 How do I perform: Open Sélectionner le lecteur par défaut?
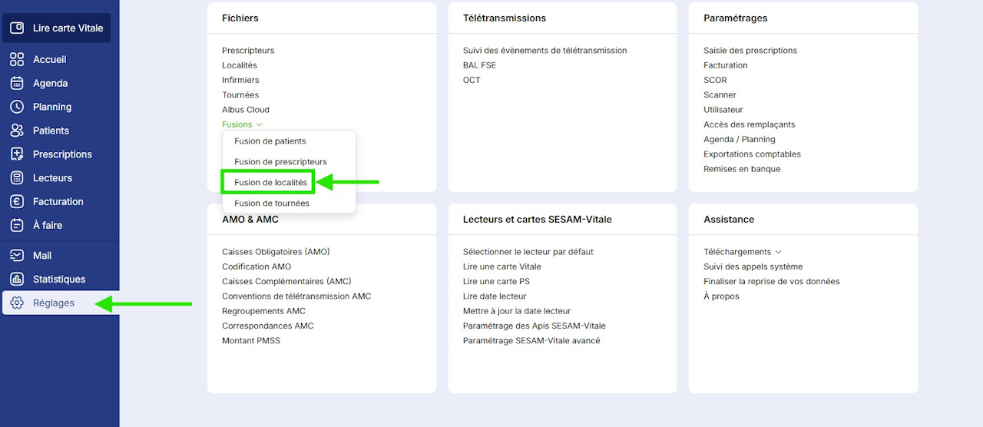point(528,252)
